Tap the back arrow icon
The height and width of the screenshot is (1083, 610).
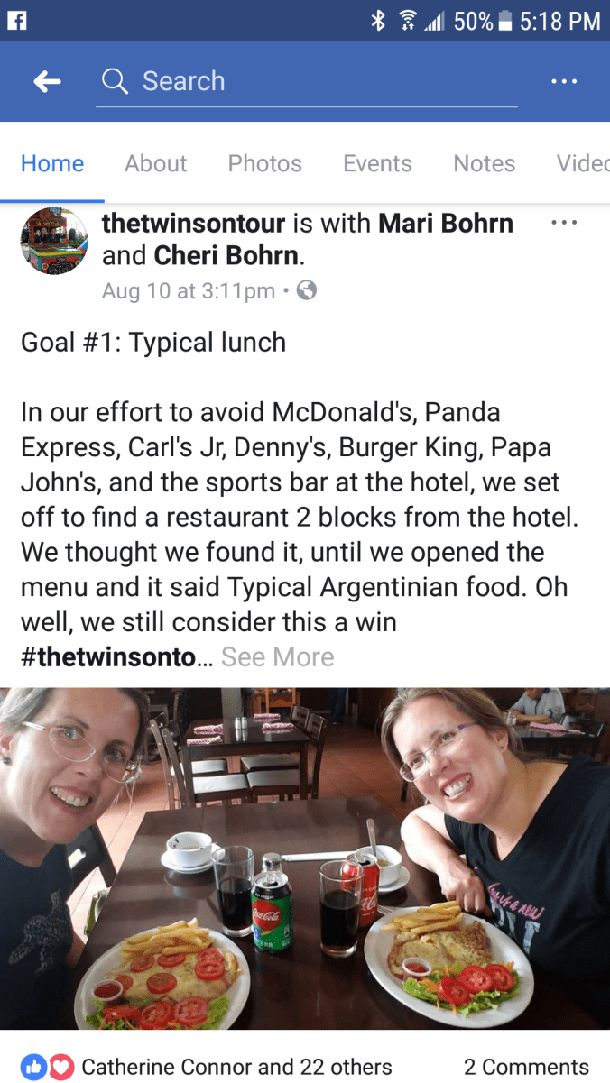47,82
